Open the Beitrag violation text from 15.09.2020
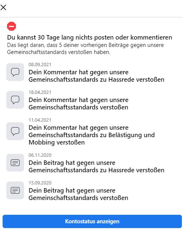The width and height of the screenshot is (183, 234). [79, 194]
